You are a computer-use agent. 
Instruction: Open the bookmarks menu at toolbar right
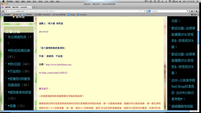(195, 15)
